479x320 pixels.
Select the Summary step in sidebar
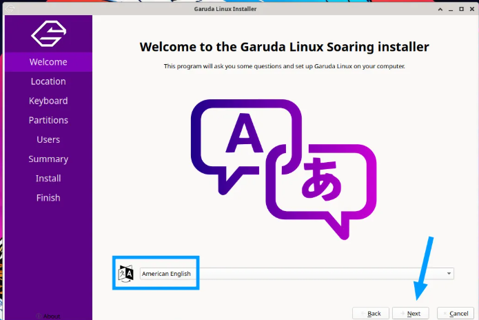pyautogui.click(x=48, y=159)
